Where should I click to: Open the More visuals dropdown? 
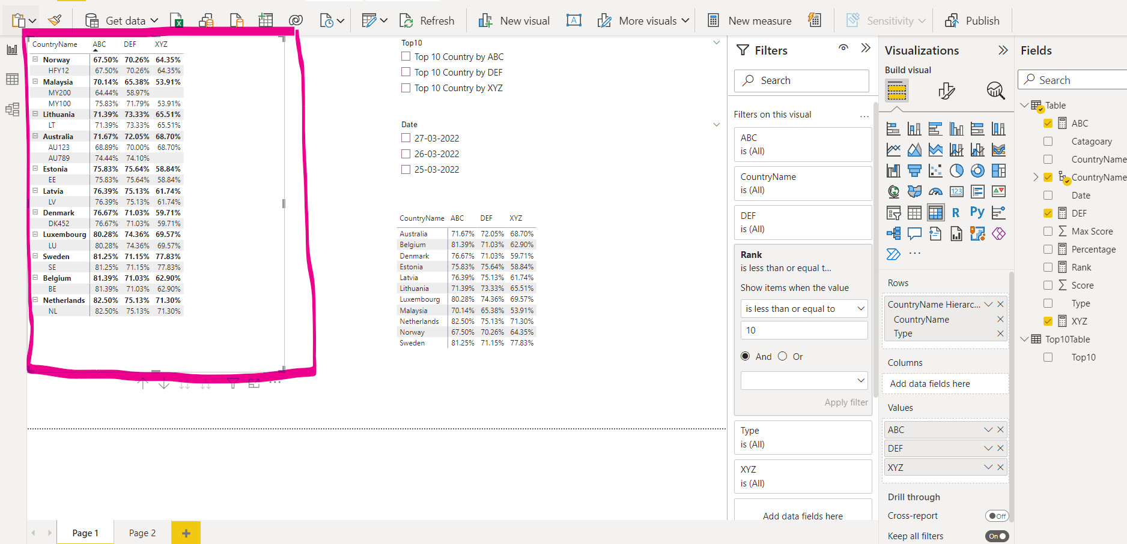685,20
